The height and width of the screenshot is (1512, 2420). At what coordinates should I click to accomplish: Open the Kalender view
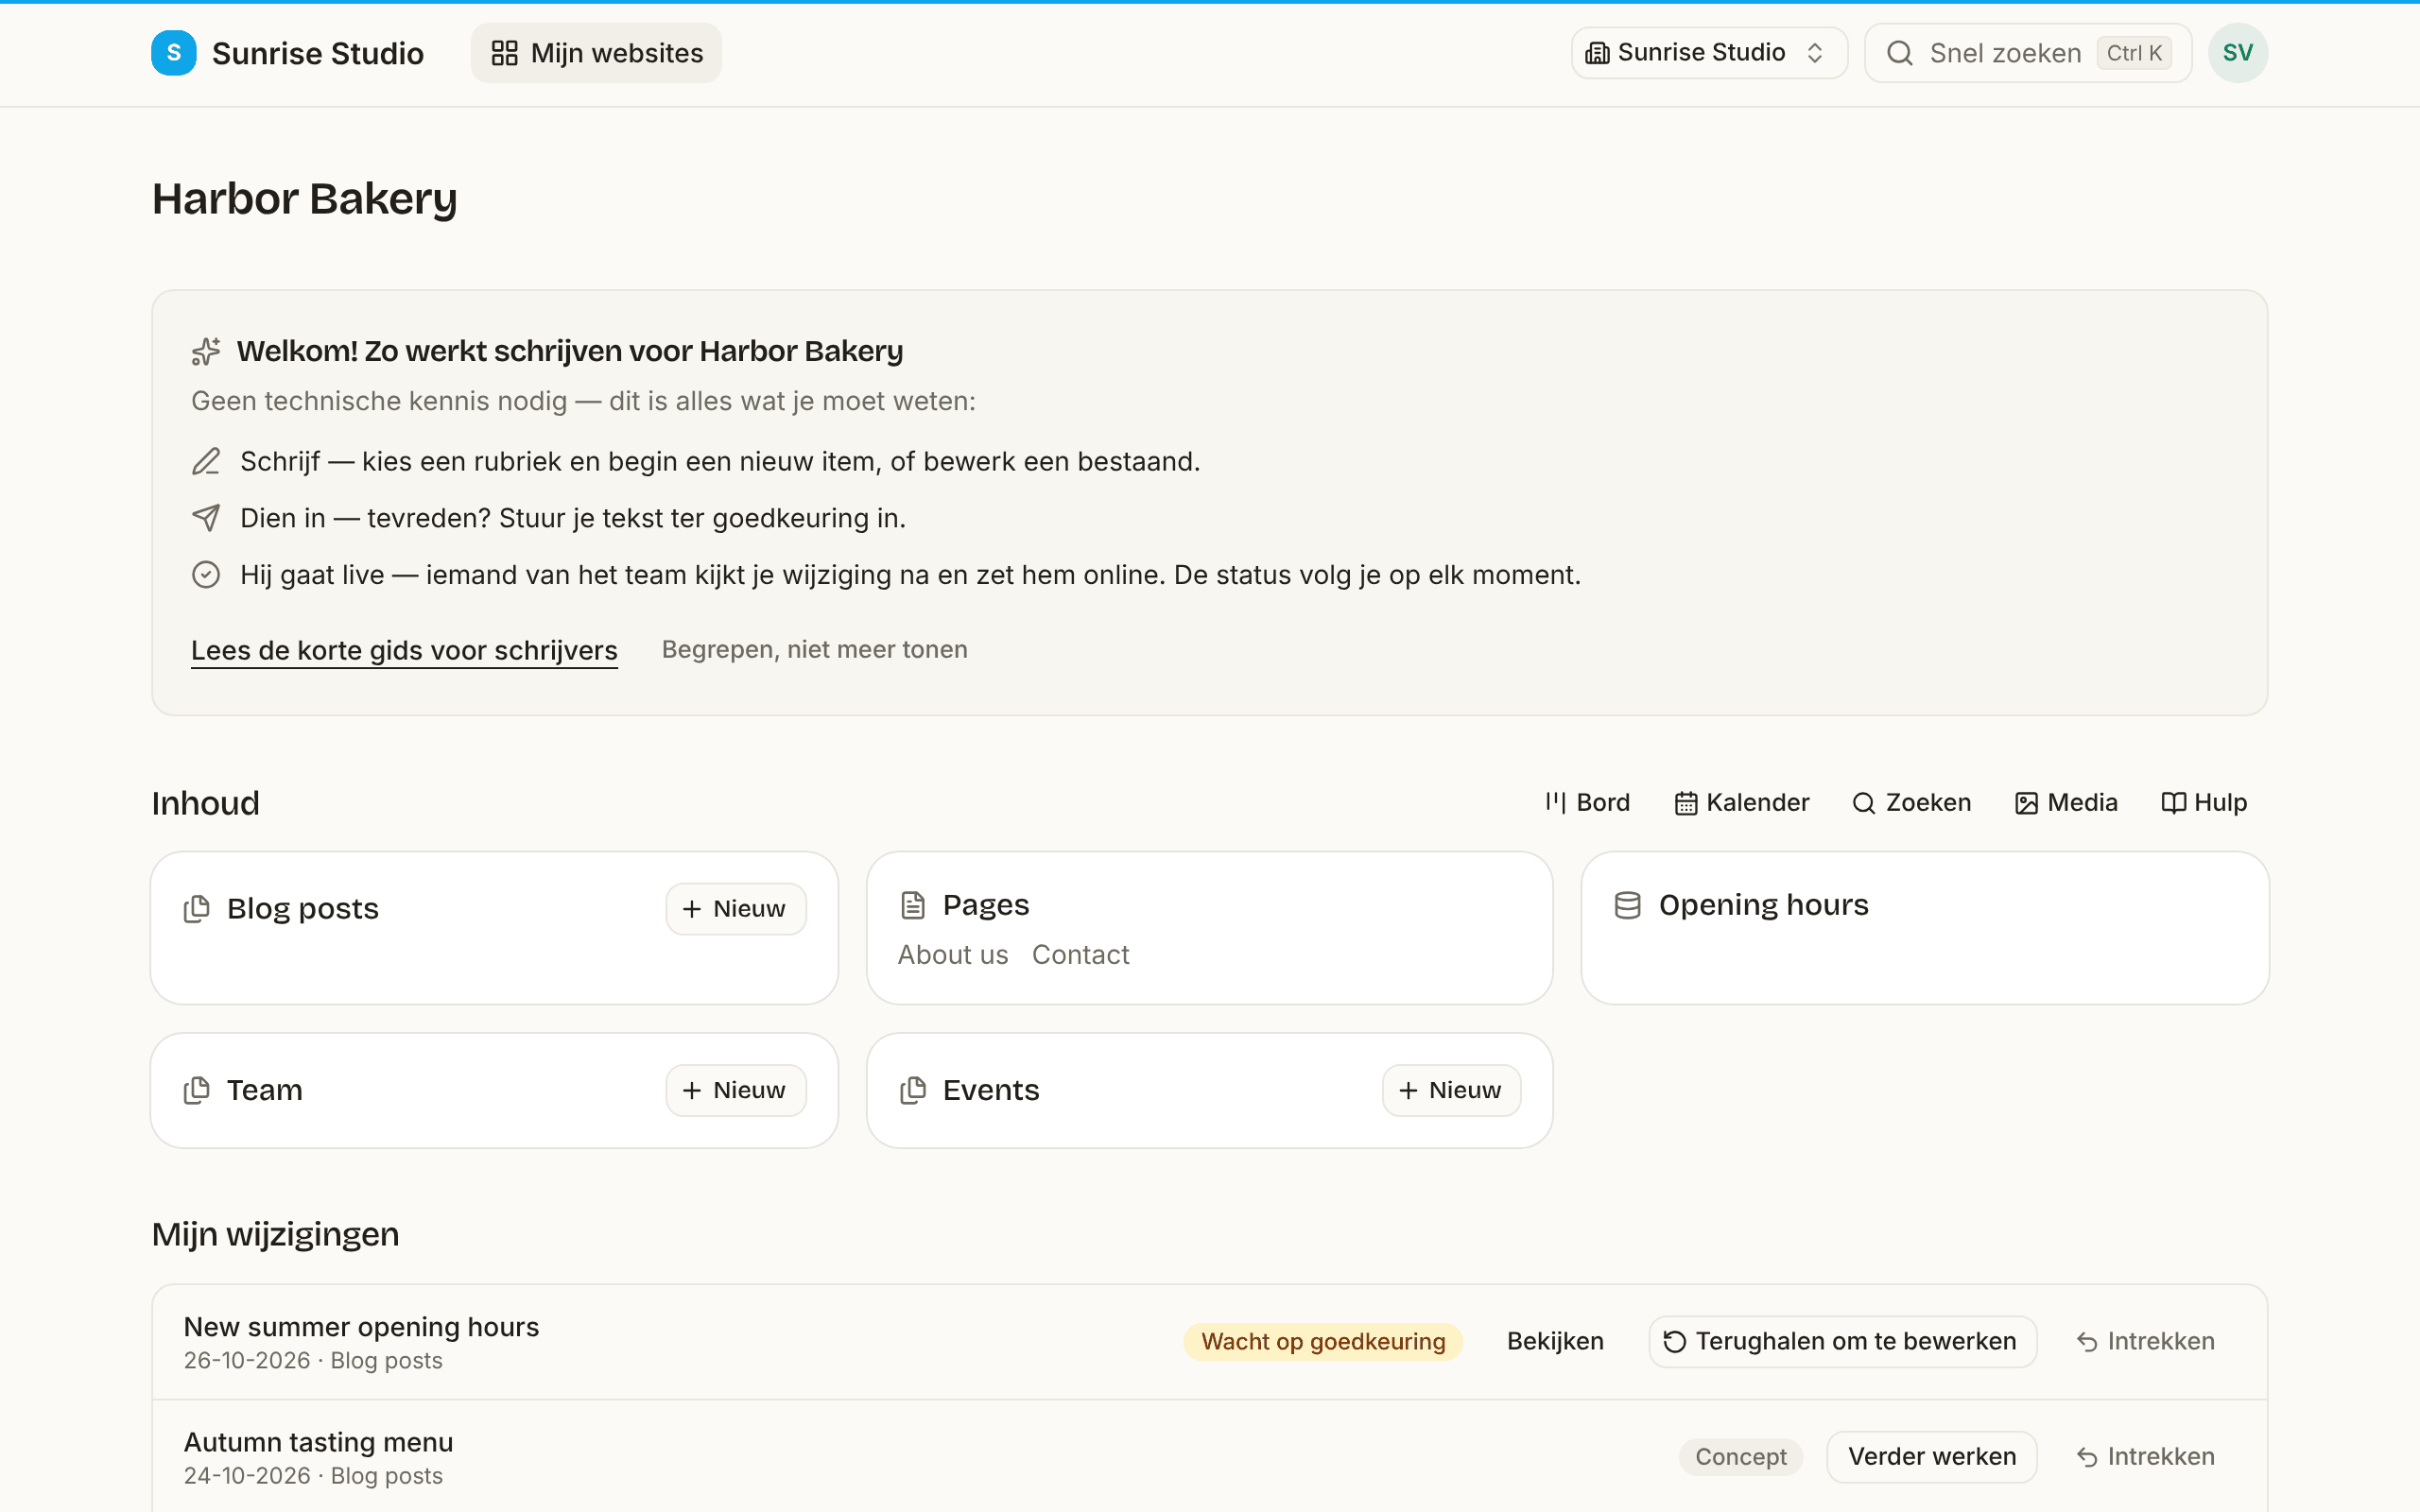[x=1742, y=803]
